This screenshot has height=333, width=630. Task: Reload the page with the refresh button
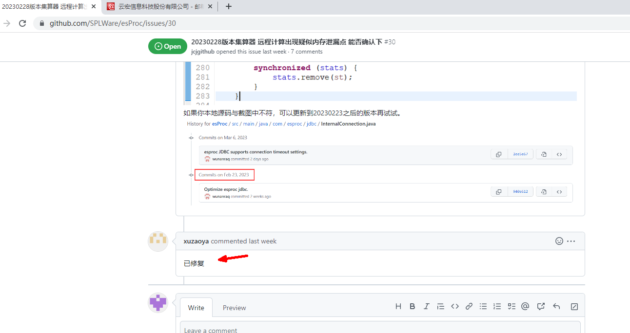tap(22, 23)
